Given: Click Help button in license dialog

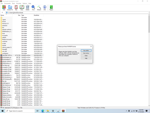Looking at the screenshot, I should coord(86,58).
